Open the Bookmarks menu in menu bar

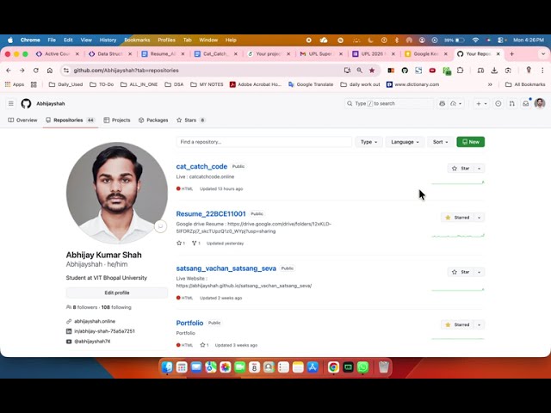[x=137, y=40]
